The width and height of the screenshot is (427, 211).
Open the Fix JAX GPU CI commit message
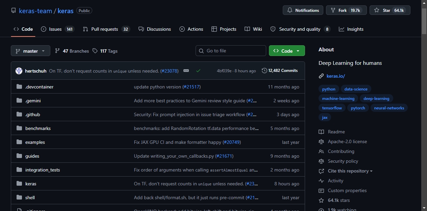(x=178, y=142)
